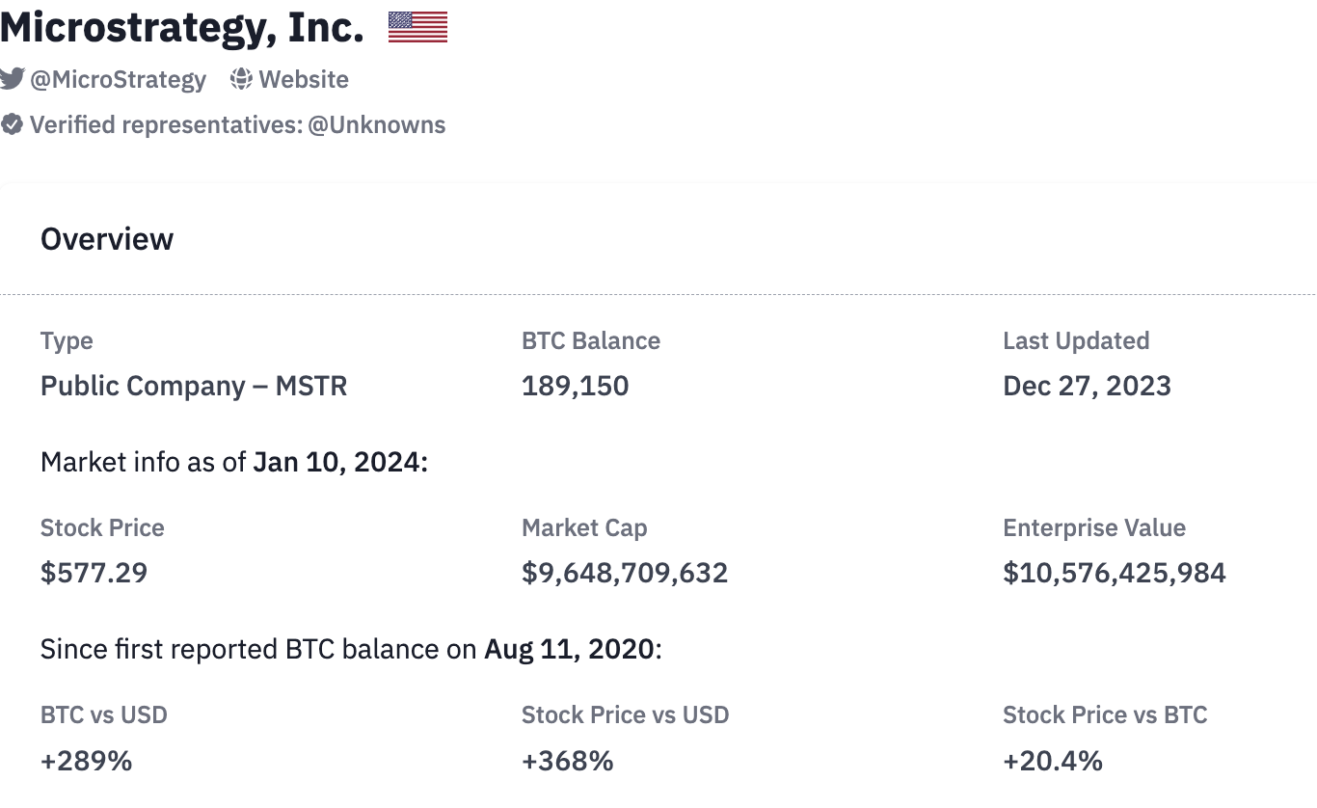Click the United States flag icon

417,27
